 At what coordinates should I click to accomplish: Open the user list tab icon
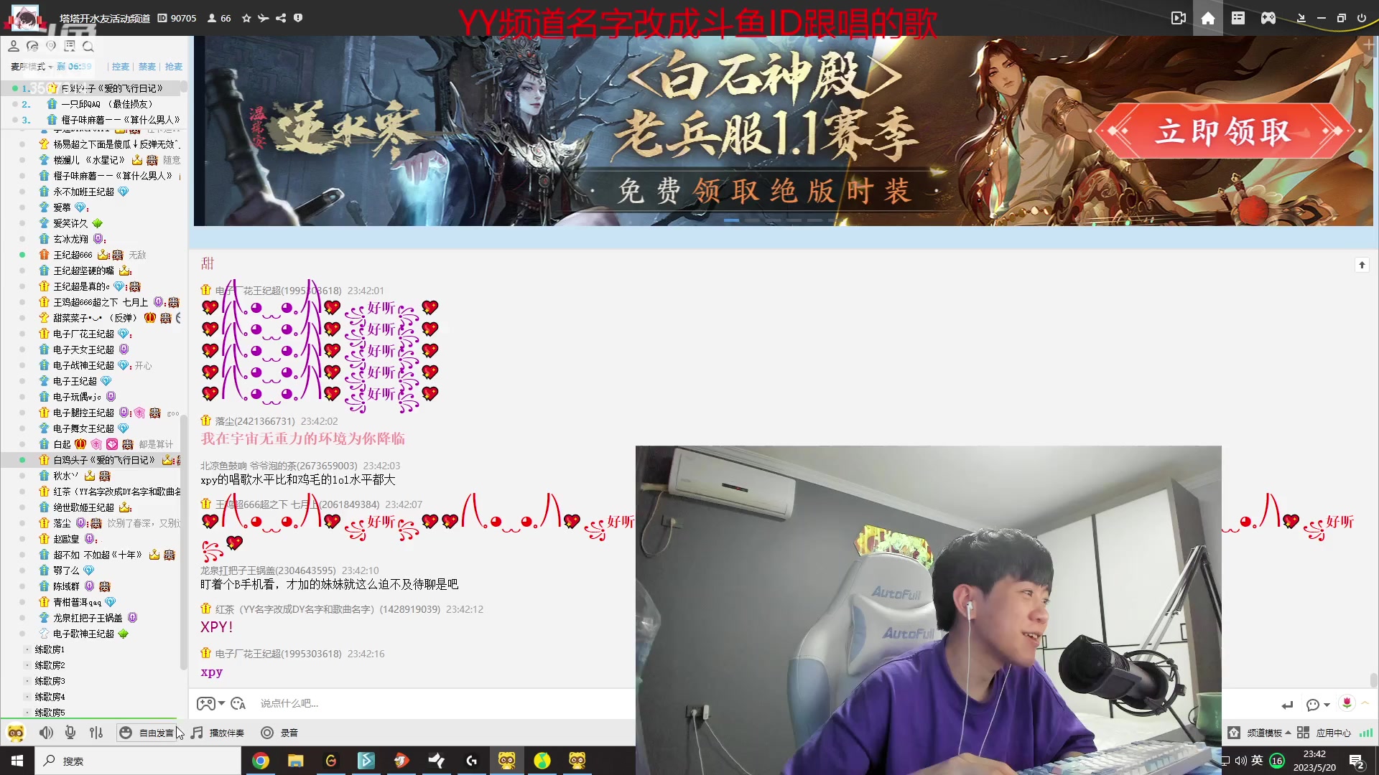pos(14,46)
